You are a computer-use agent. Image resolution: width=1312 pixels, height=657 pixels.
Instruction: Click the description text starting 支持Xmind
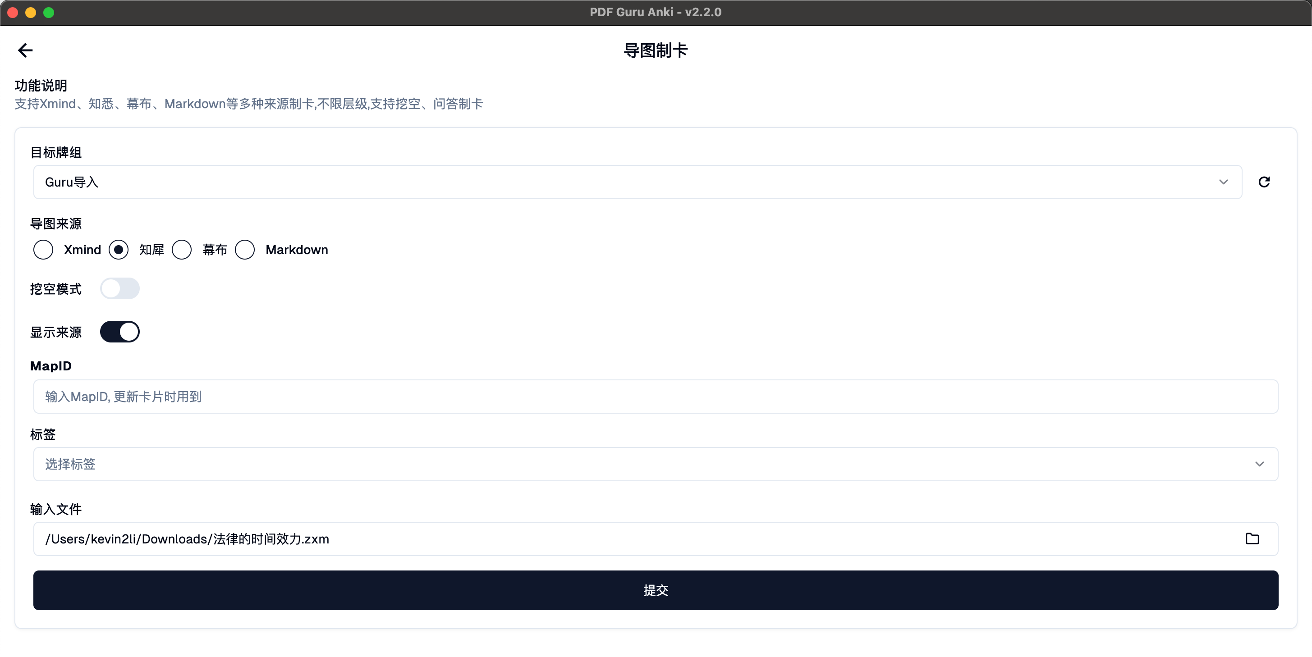[248, 104]
